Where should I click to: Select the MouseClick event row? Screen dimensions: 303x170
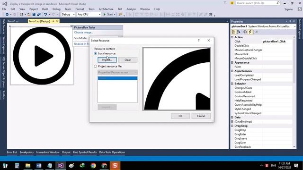tap(262, 54)
